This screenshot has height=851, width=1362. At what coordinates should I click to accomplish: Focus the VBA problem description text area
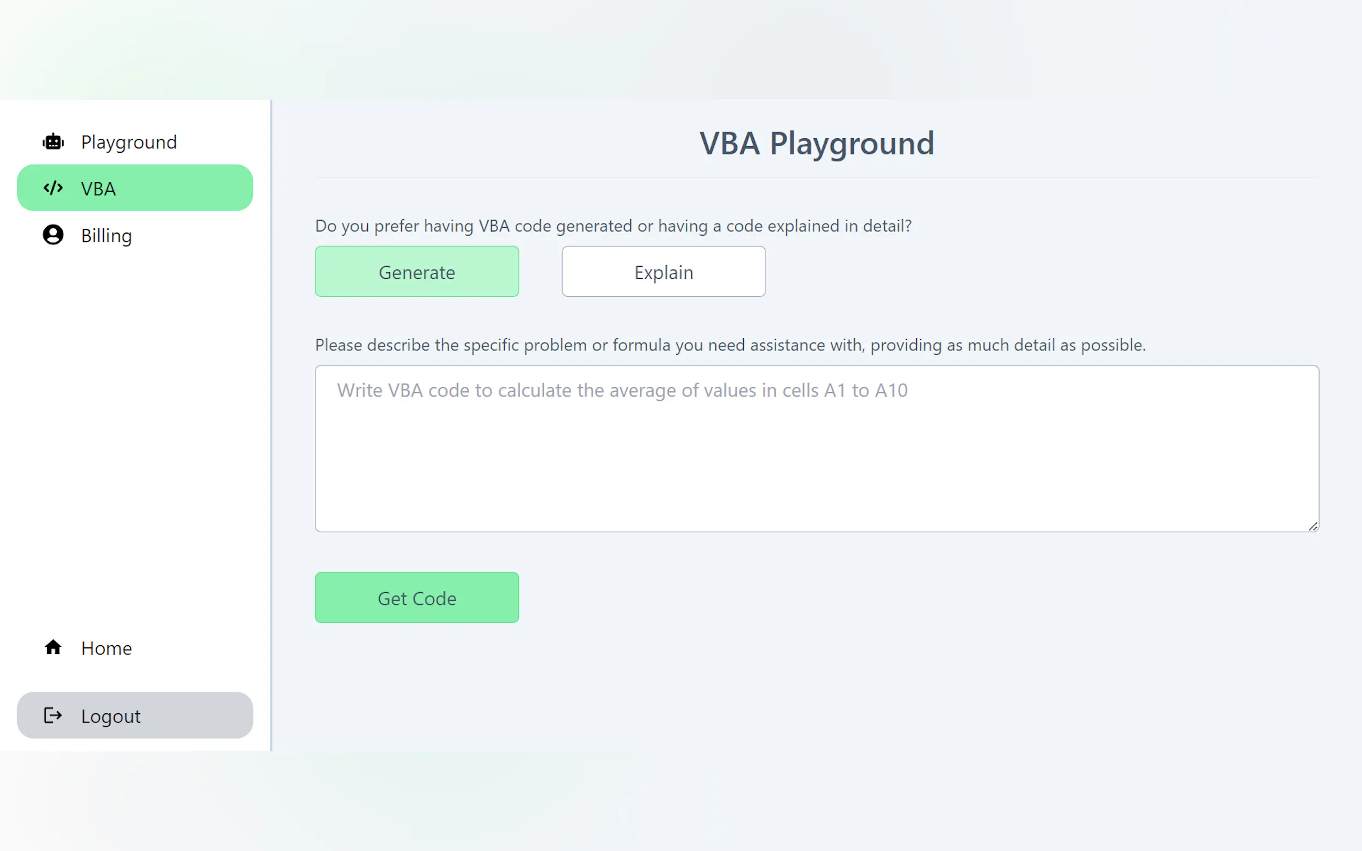(x=817, y=461)
